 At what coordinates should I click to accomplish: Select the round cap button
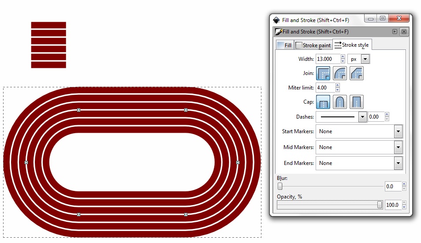tap(339, 102)
